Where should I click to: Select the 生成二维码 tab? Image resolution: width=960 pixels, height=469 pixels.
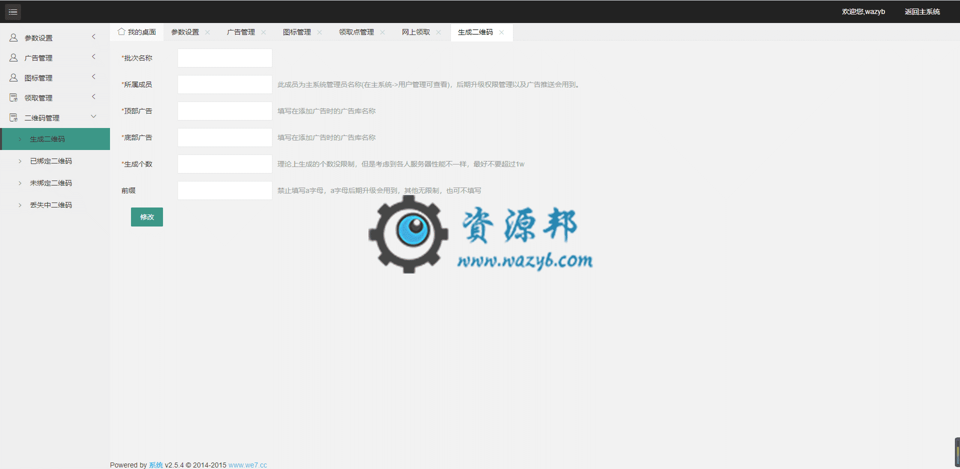tap(475, 32)
